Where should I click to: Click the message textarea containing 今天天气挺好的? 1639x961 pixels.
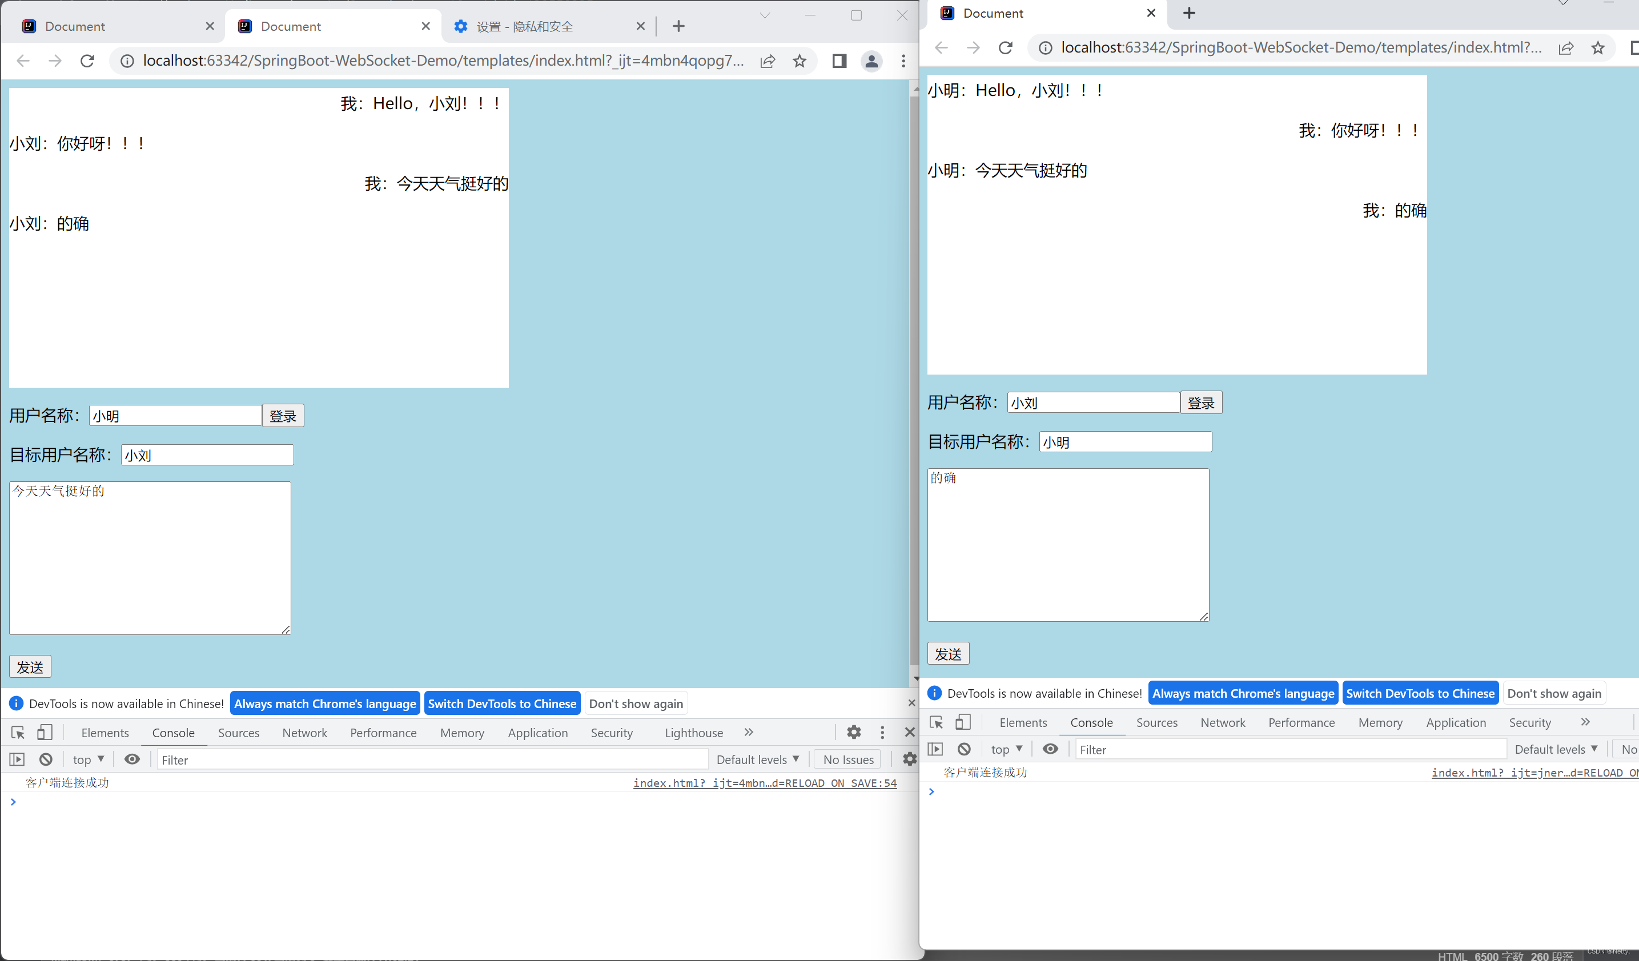(x=150, y=558)
